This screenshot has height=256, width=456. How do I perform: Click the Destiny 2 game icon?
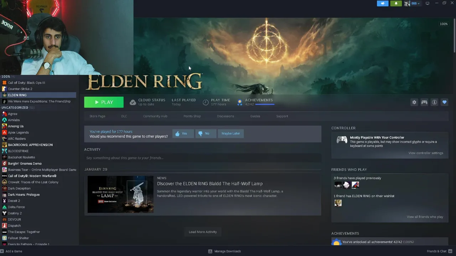click(4, 213)
